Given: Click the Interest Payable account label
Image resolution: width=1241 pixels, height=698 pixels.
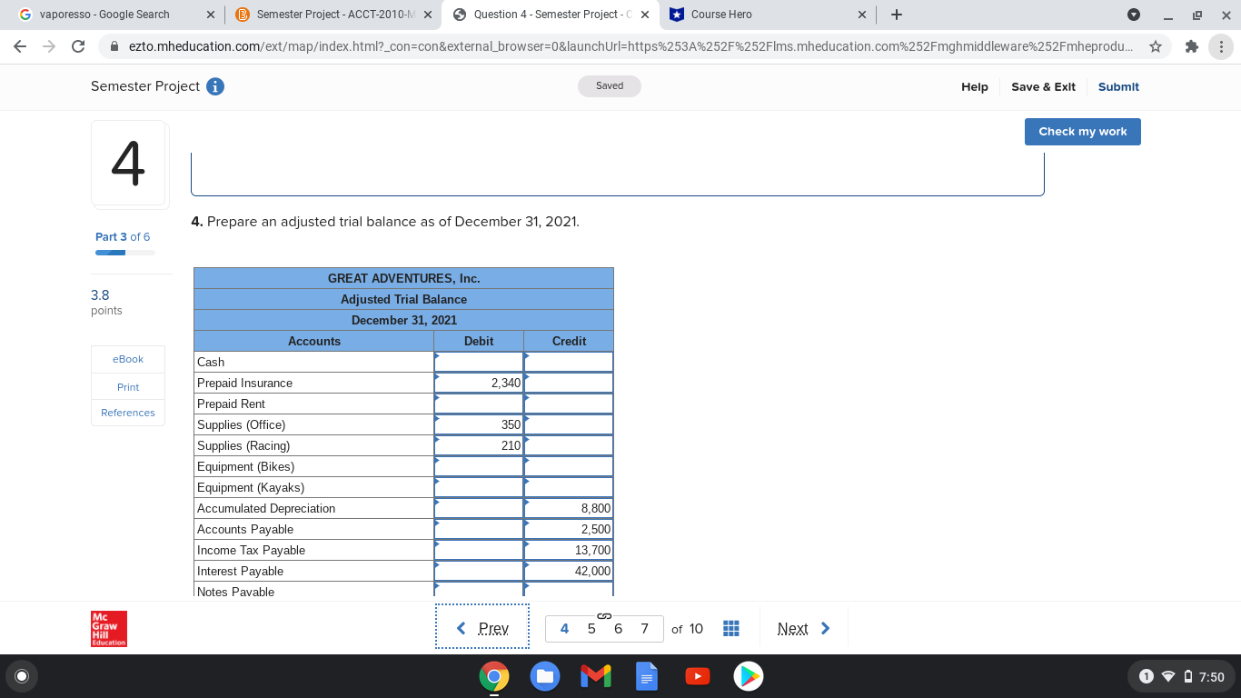Looking at the screenshot, I should tap(240, 571).
